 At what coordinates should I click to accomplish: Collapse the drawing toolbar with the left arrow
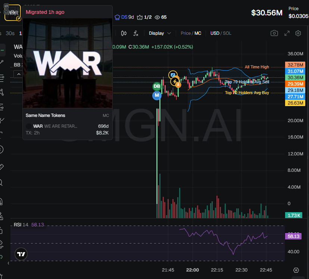click(8, 263)
